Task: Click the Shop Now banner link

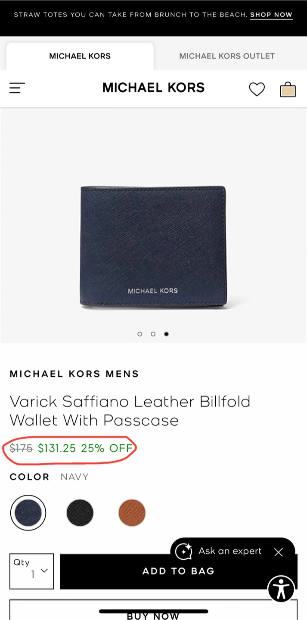Action: (271, 15)
